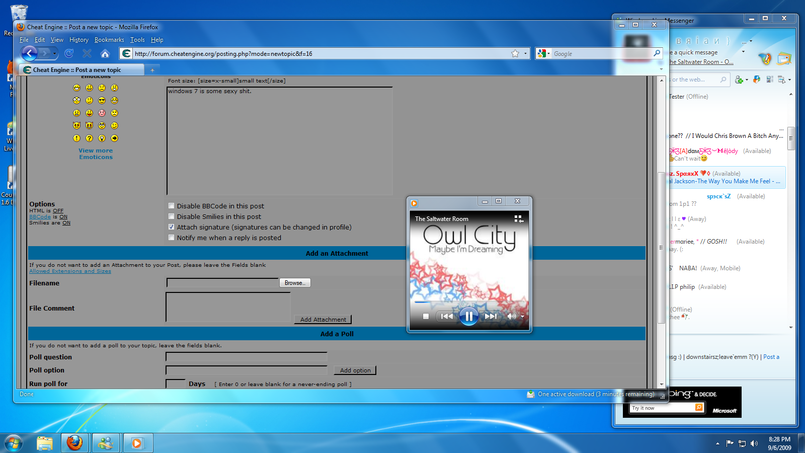Uncheck the Attach signature checkbox
805x453 pixels.
(x=172, y=227)
